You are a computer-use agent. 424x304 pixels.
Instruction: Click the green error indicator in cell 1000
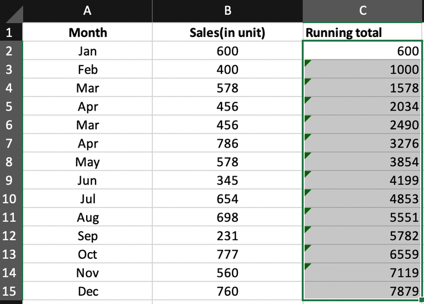pyautogui.click(x=307, y=63)
